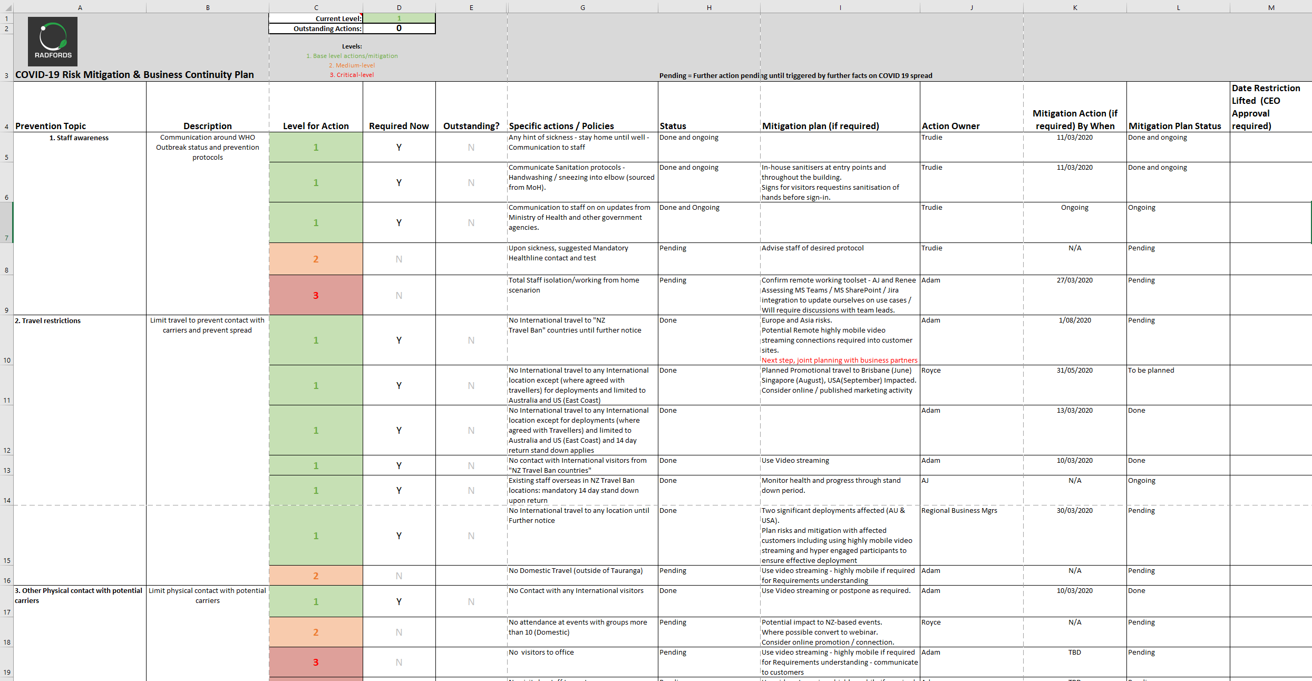Viewport: 1312px width, 681px height.
Task: Select the 'No visitors to office' cell
Action: [x=582, y=662]
